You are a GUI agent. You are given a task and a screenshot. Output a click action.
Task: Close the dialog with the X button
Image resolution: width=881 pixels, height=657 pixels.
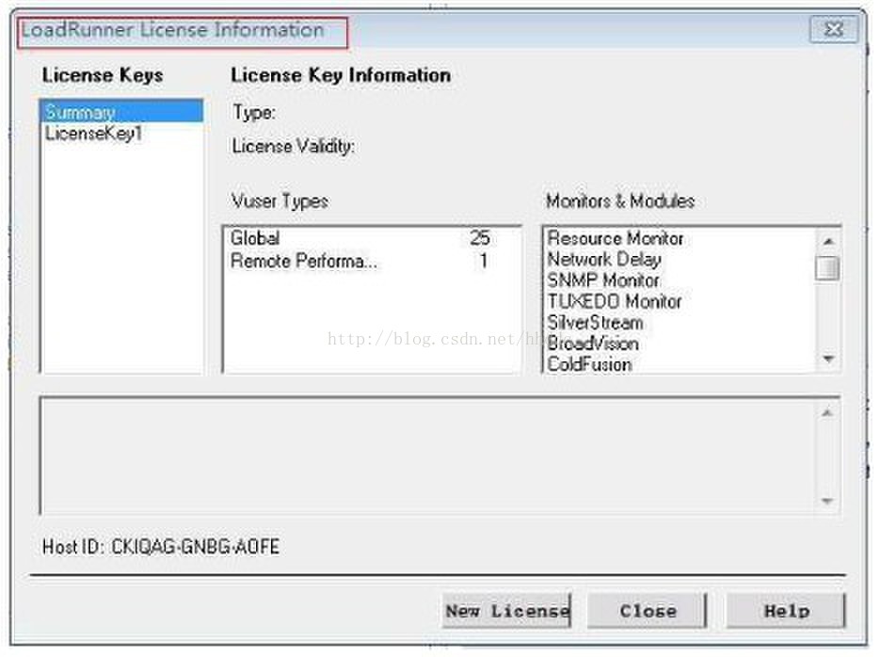834,29
